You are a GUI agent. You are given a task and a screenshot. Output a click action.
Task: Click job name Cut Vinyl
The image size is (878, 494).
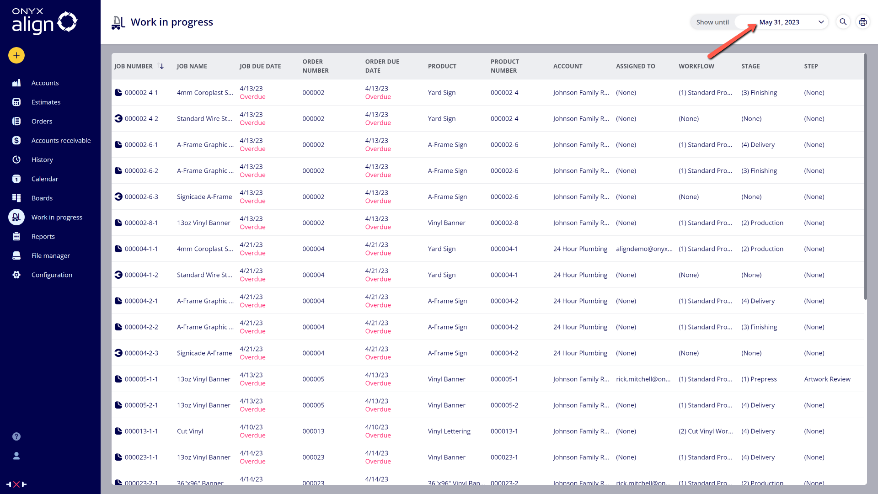click(190, 431)
